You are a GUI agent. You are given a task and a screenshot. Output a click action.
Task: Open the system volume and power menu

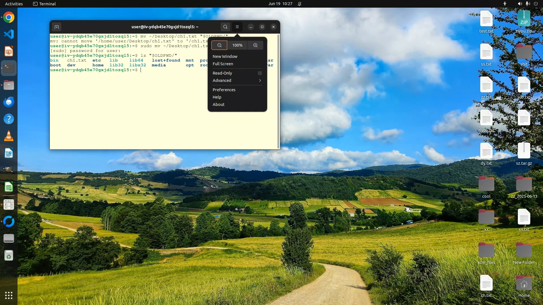tap(527, 4)
